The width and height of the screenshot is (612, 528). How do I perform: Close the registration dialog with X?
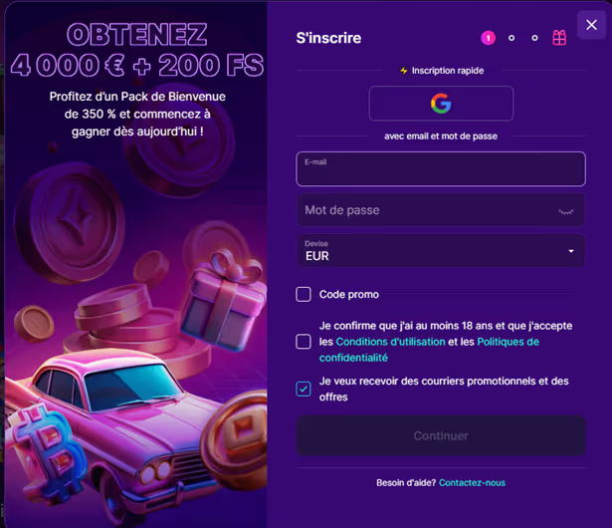pos(591,25)
